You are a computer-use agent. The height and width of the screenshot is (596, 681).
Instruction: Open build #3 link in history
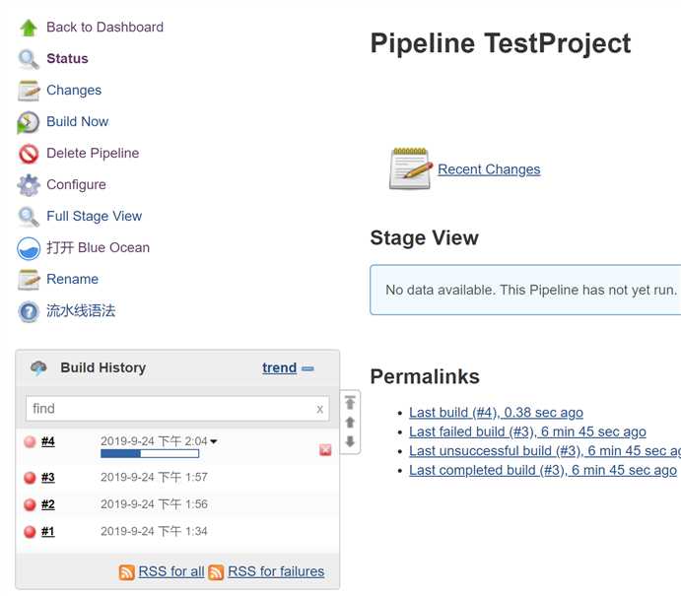click(48, 478)
